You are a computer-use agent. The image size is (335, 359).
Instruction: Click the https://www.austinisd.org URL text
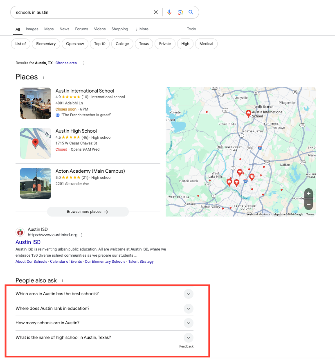[x=53, y=235]
